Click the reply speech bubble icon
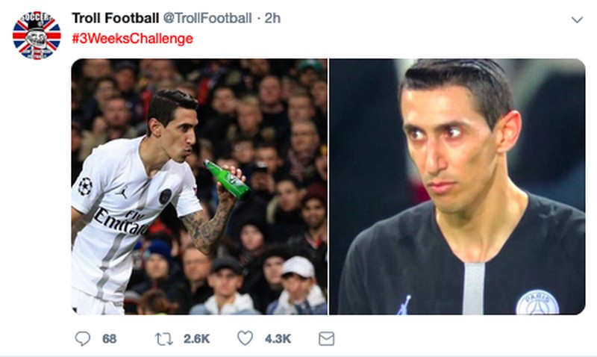The height and width of the screenshot is (357, 597). click(83, 338)
